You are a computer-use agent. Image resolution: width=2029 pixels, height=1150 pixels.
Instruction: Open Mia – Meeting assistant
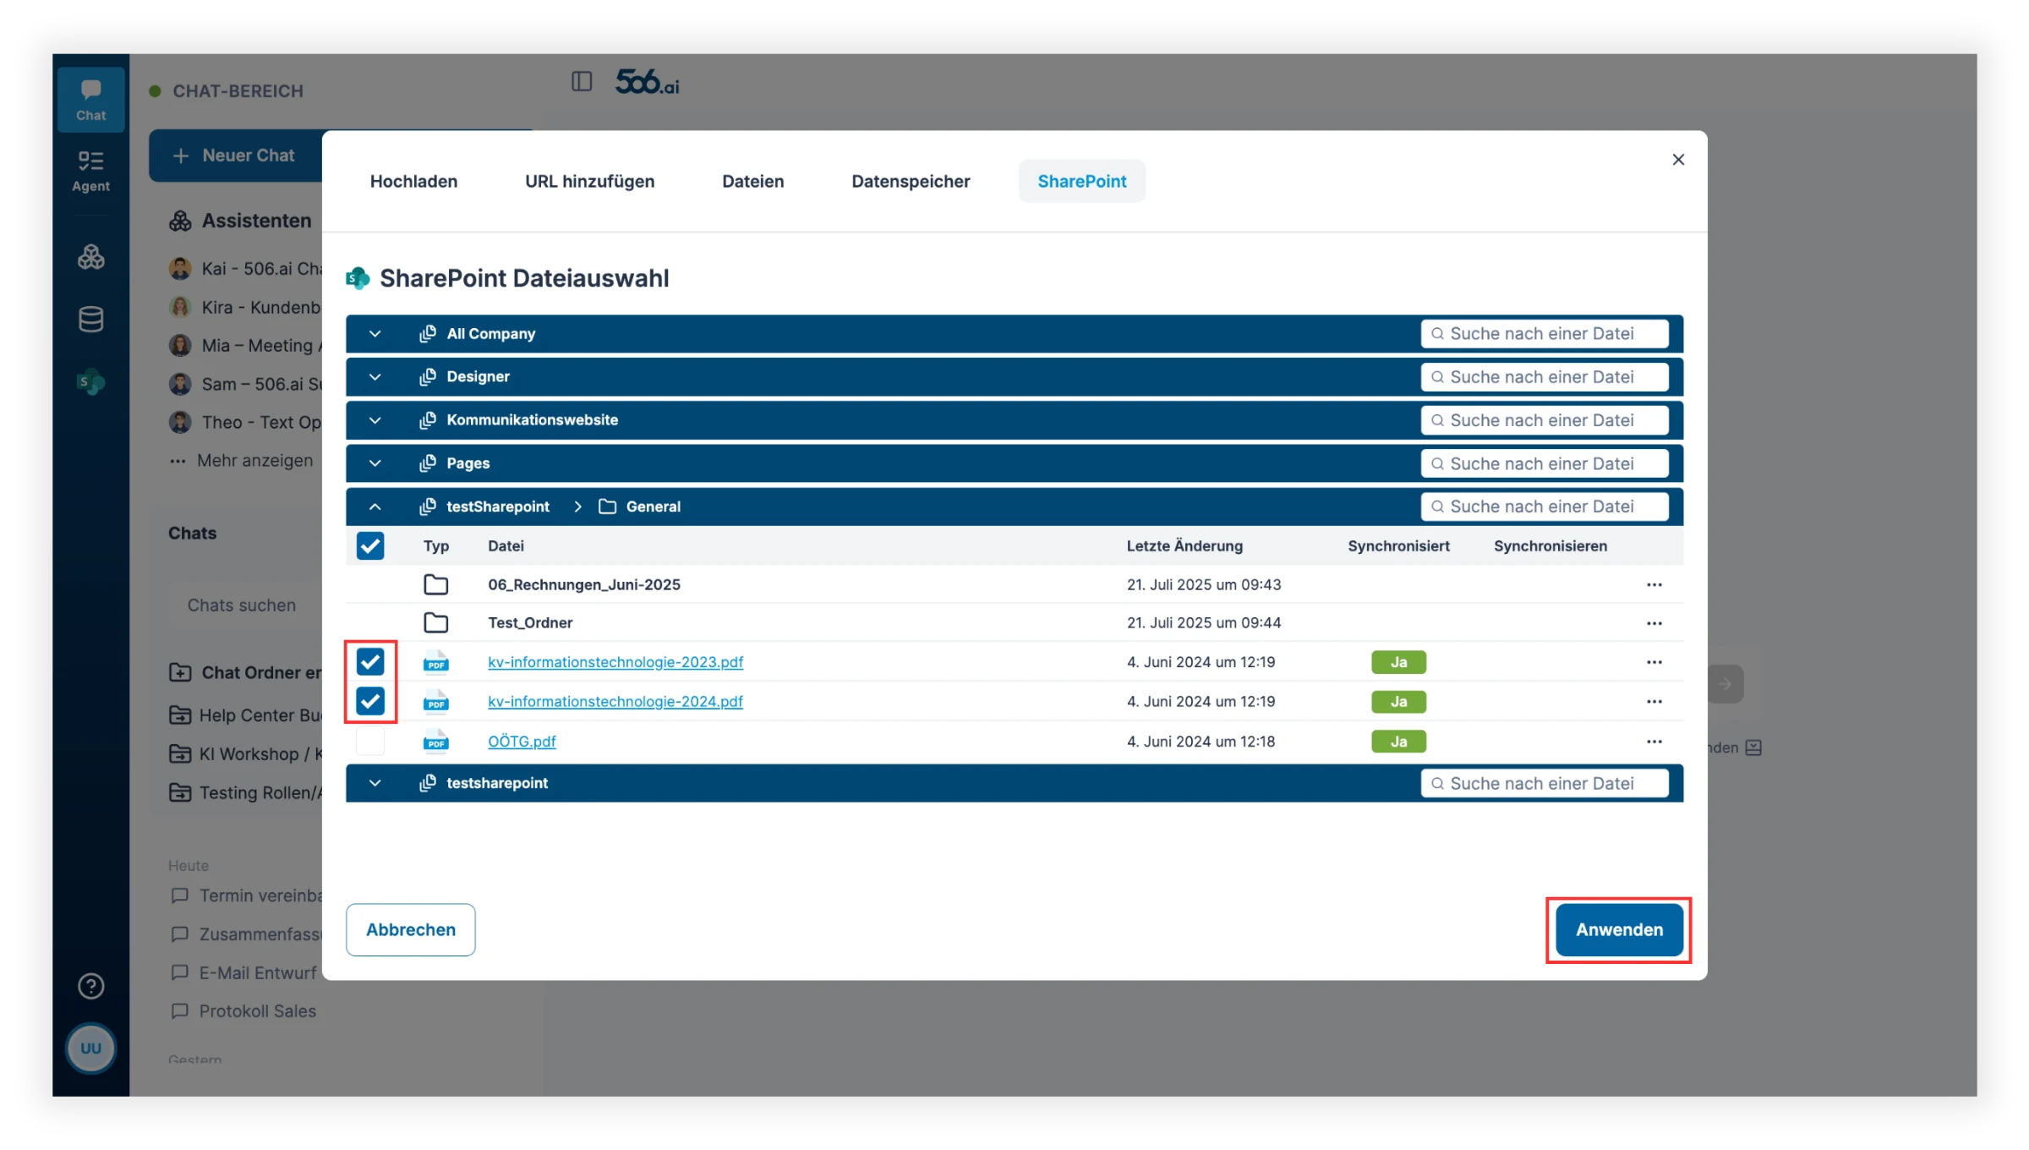coord(245,346)
